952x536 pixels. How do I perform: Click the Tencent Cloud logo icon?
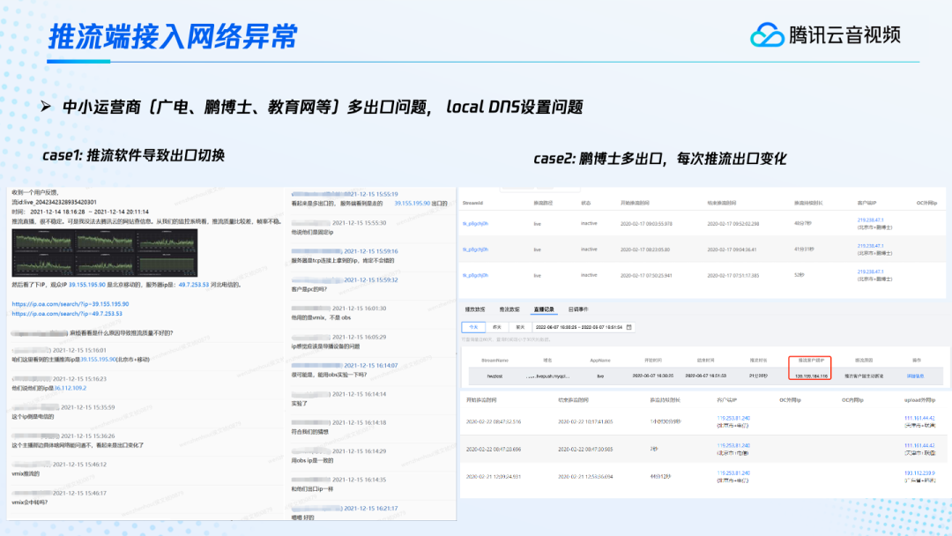click(767, 34)
